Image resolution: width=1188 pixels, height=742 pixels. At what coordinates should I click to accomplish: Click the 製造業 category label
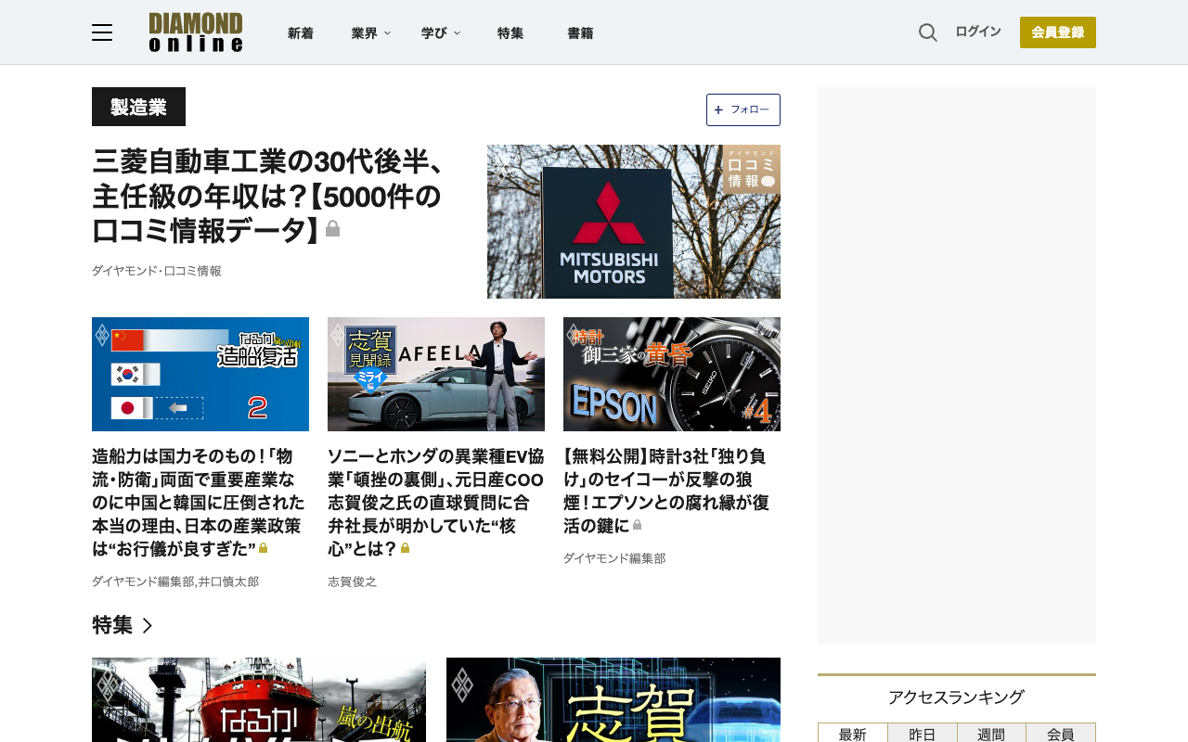click(x=138, y=107)
